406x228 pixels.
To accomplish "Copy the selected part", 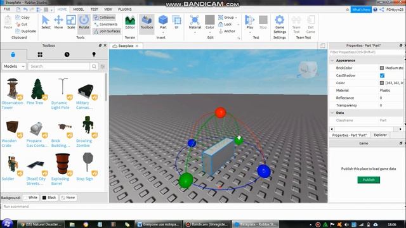I will pos(23,17).
